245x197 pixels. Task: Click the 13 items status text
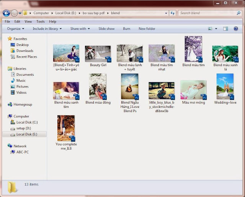tap(31, 184)
